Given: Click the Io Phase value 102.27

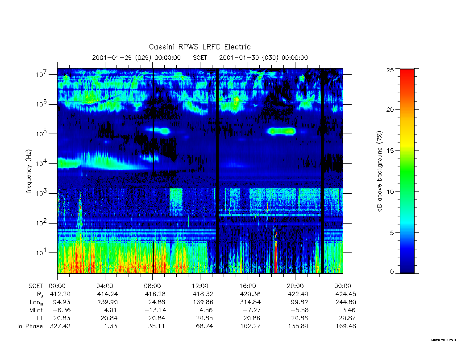Looking at the screenshot, I should (x=250, y=326).
